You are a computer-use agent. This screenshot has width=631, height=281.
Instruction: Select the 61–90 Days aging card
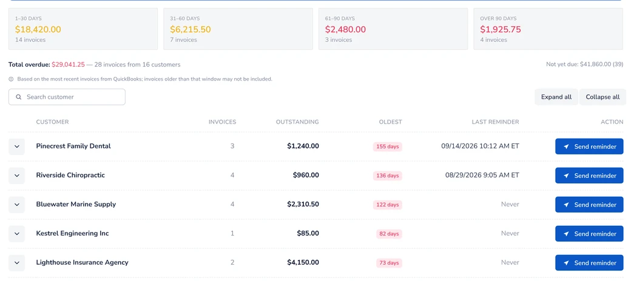tap(393, 29)
